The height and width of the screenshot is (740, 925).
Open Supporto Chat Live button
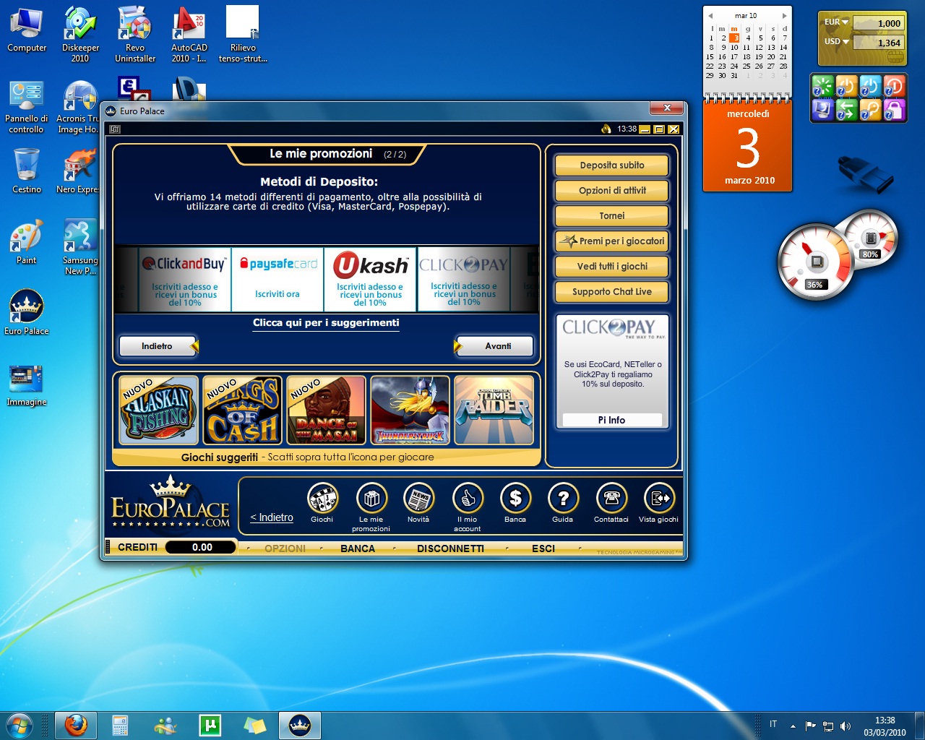point(612,292)
